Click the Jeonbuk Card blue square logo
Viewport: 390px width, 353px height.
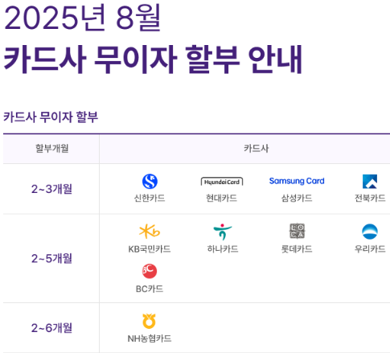pyautogui.click(x=370, y=182)
